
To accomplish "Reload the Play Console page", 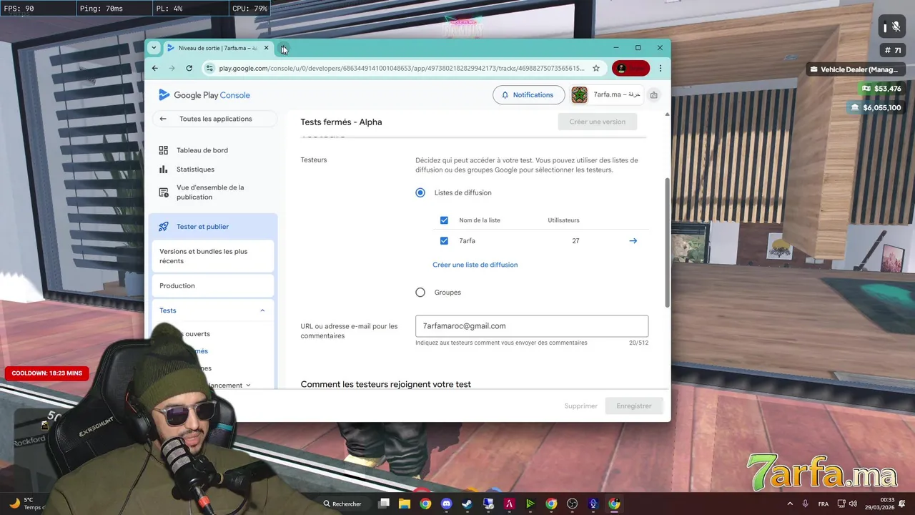I will [x=189, y=68].
